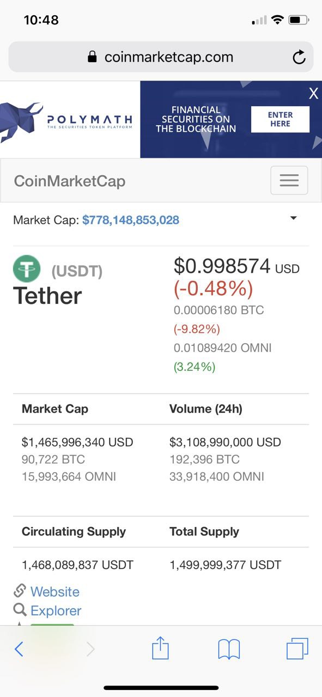The width and height of the screenshot is (322, 697).
Task: Tap the chain-link icon beside Website
Action: 20,591
